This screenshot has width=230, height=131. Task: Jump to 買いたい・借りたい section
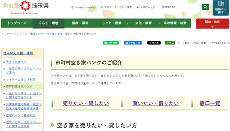click(x=156, y=103)
